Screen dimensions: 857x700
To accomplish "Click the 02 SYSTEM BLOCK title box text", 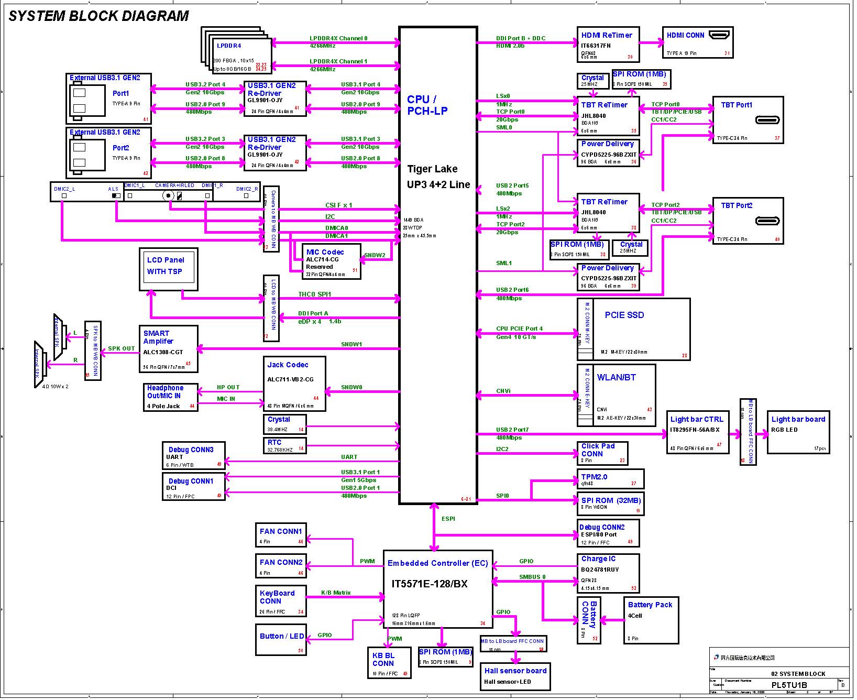I will [798, 674].
